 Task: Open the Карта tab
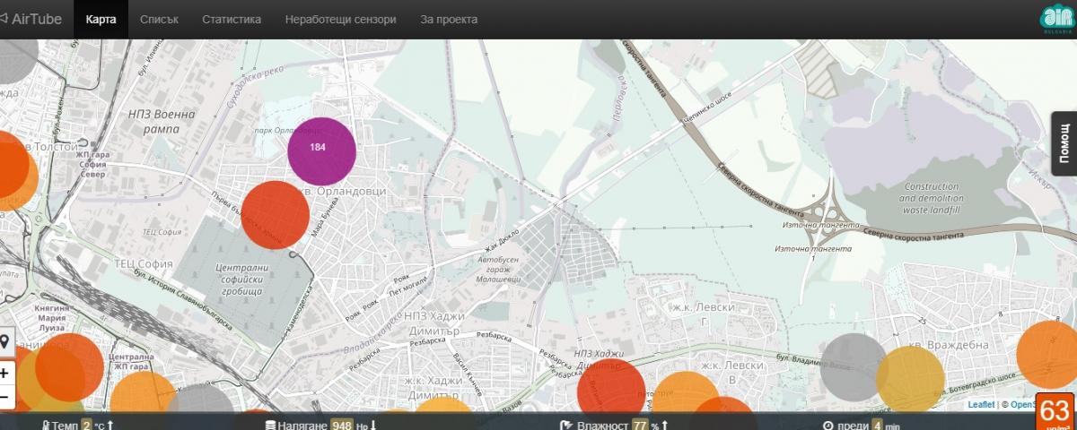[101, 19]
